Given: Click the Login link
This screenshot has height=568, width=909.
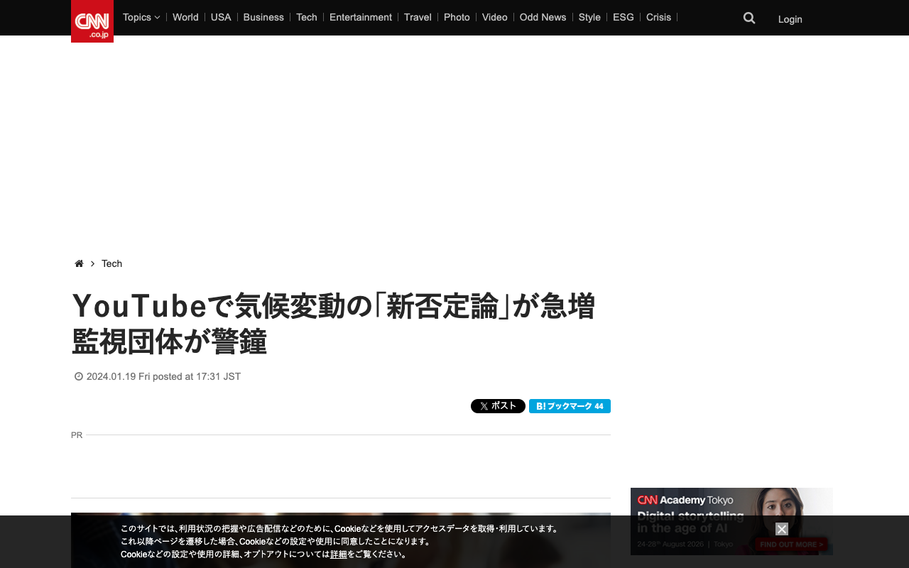Looking at the screenshot, I should [790, 19].
